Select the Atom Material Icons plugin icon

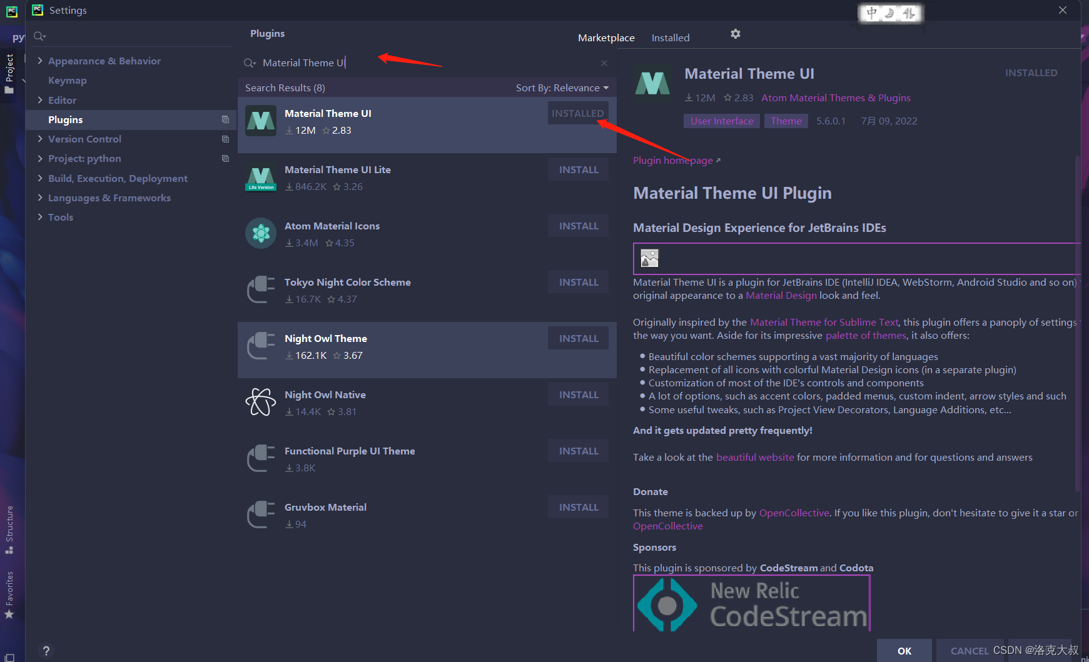[261, 233]
